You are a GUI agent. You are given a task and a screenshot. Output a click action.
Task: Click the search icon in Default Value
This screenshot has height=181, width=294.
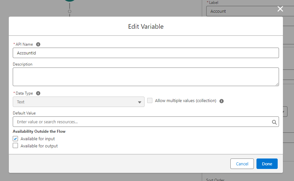(x=274, y=122)
